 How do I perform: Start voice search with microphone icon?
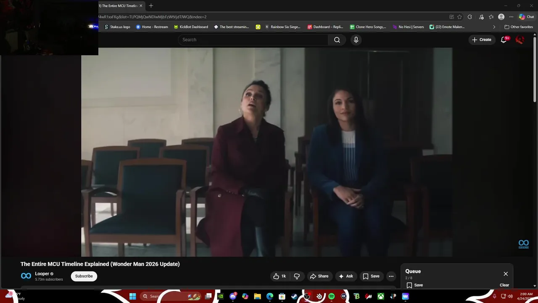coord(356,40)
